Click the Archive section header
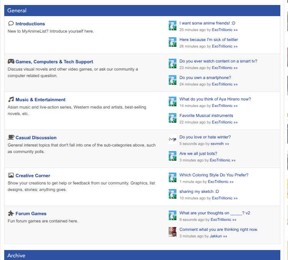The image size is (288, 260). pos(16,255)
